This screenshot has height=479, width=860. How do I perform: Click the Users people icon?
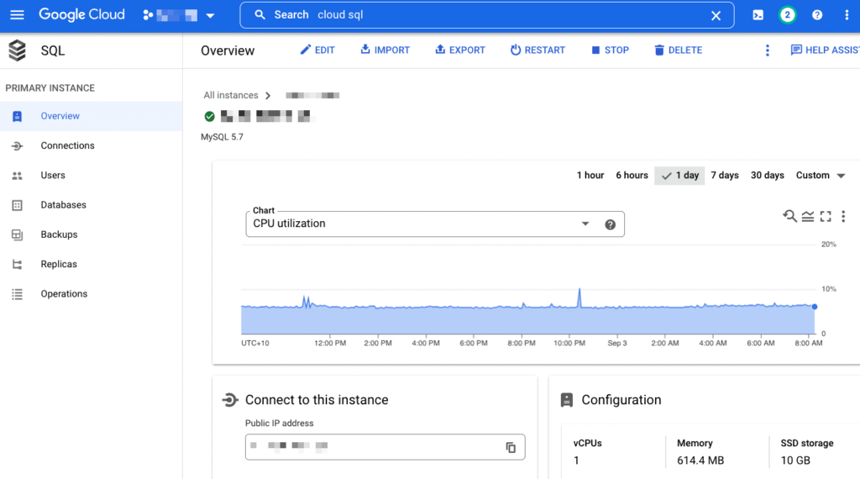click(17, 176)
